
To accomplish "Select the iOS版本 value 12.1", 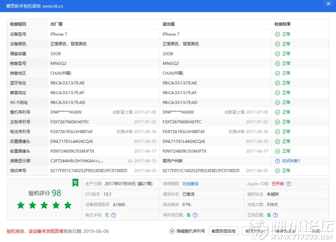I will pyautogui.click(x=108, y=194).
